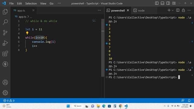This screenshot has height=109, width=194.
Task: Open the lightning bolt extension view
Action: tap(5, 64)
